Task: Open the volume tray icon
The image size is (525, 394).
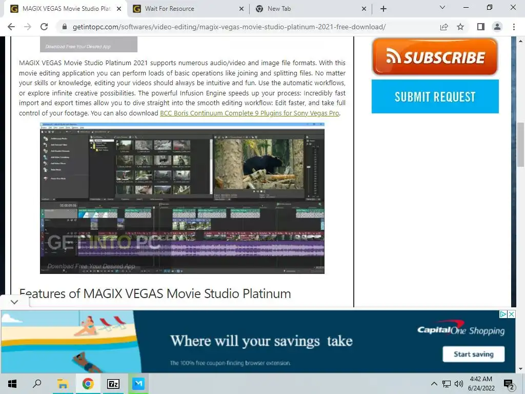Action: [459, 384]
